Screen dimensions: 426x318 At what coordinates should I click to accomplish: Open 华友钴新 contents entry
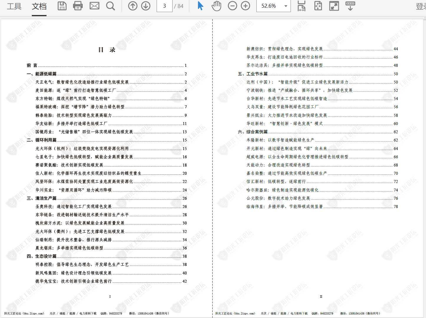111,124
